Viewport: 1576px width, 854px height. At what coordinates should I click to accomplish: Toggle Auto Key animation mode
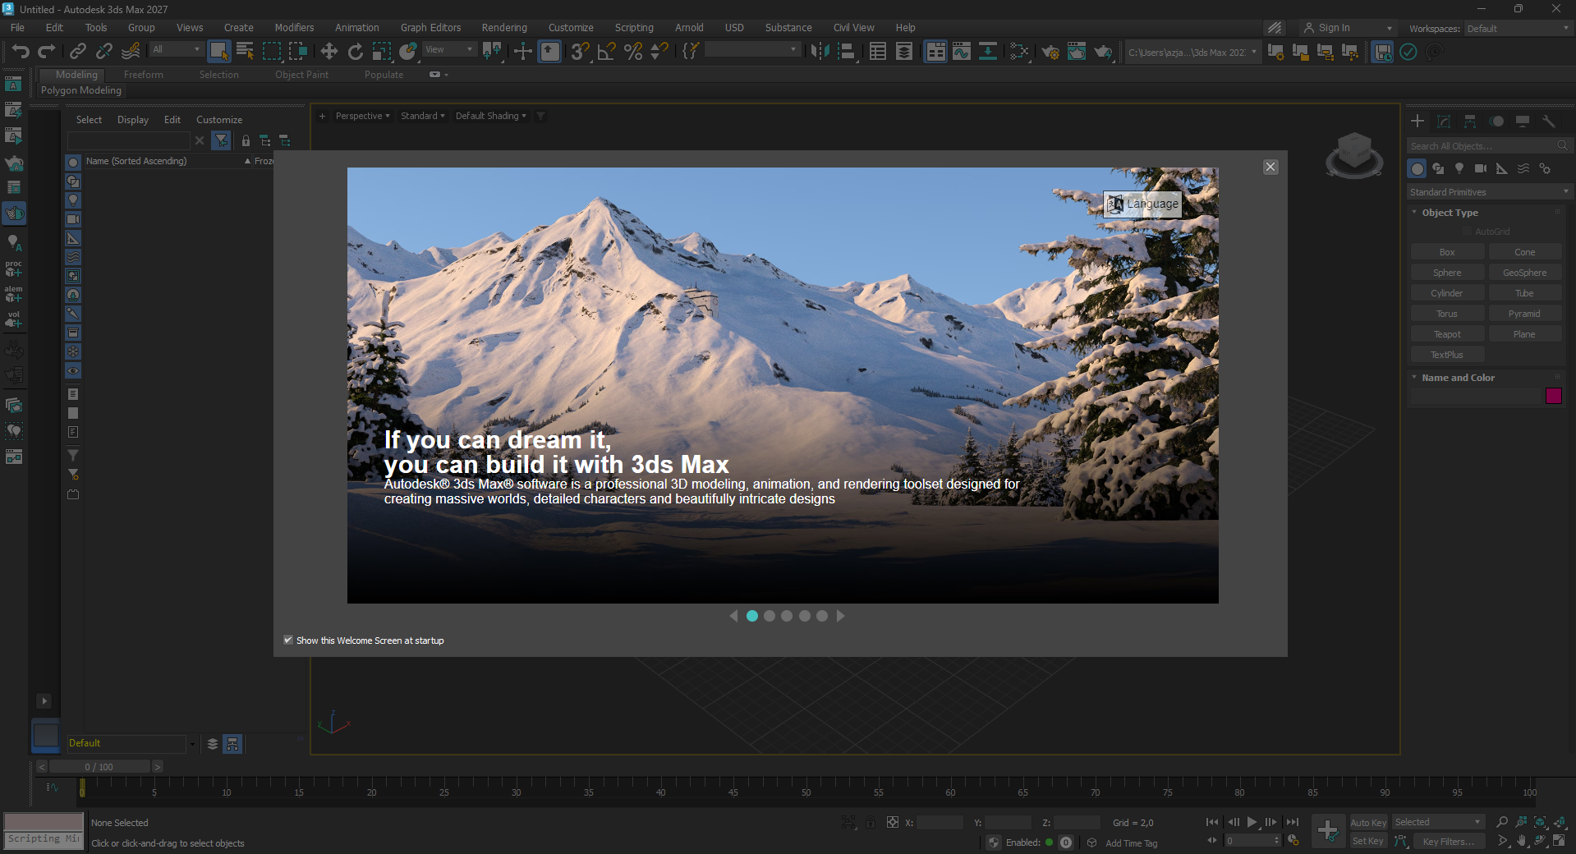[1368, 822]
